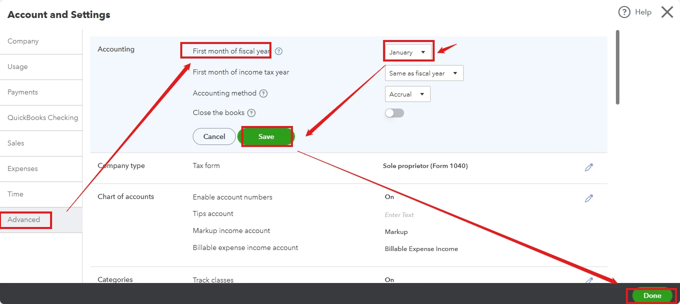The width and height of the screenshot is (680, 304).
Task: Click the Chart of accounts heading
Action: coord(126,197)
